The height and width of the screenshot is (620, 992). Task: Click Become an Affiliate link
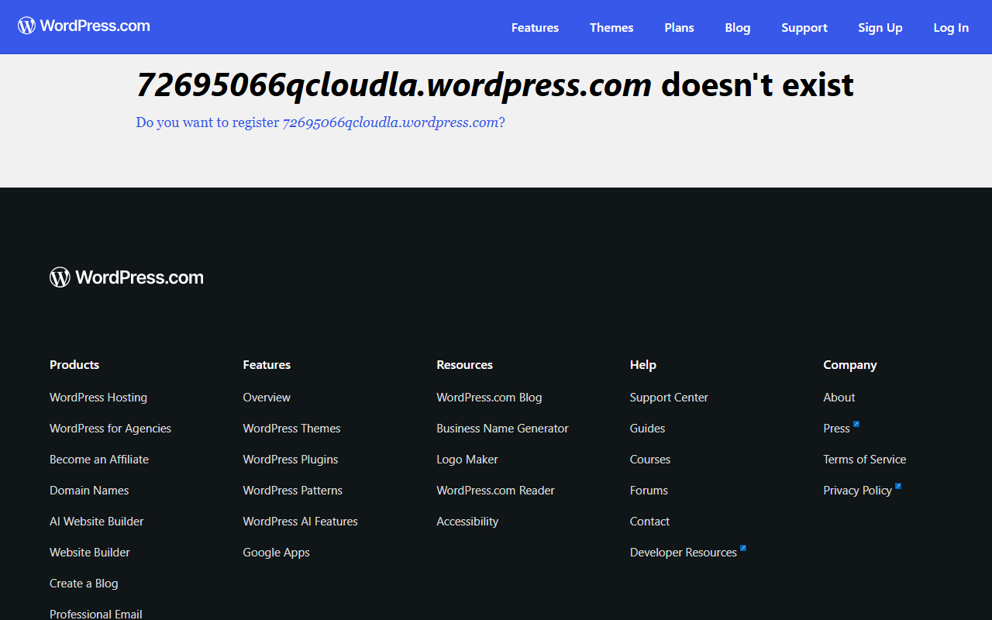[x=99, y=460]
